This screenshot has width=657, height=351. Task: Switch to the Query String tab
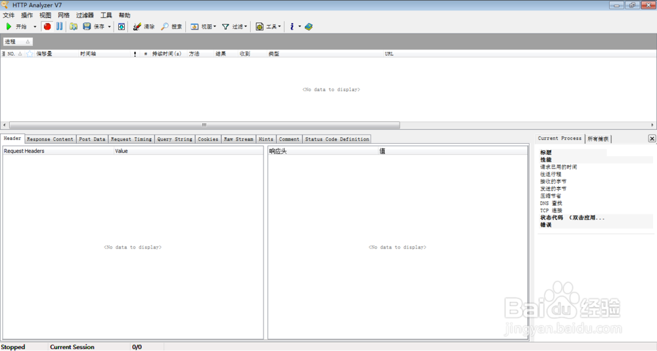pos(175,139)
